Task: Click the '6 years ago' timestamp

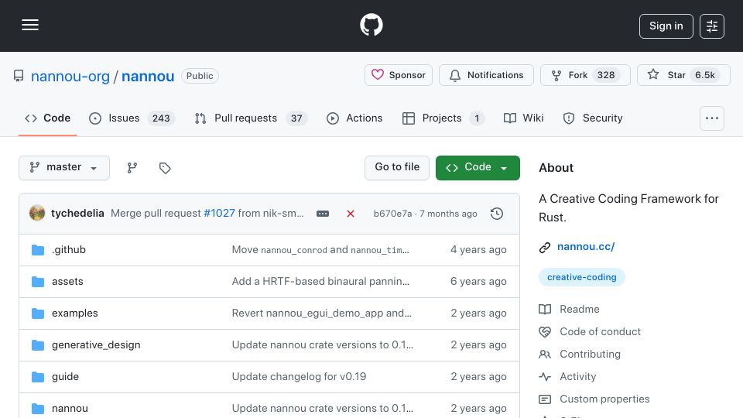Action: [x=478, y=282]
